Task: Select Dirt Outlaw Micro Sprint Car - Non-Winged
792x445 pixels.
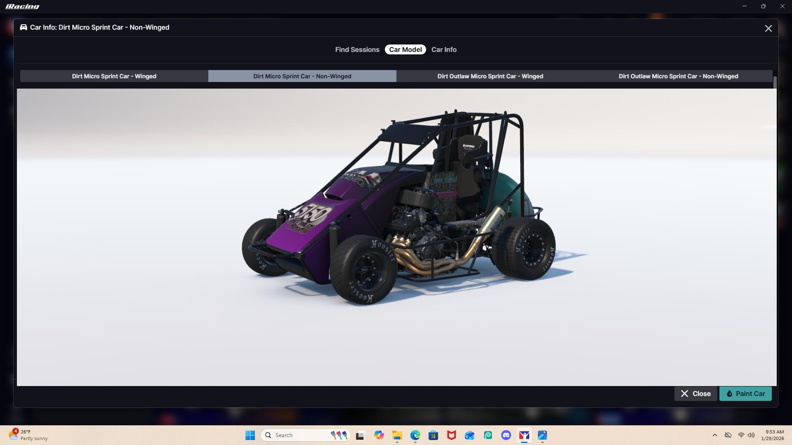Action: tap(678, 76)
